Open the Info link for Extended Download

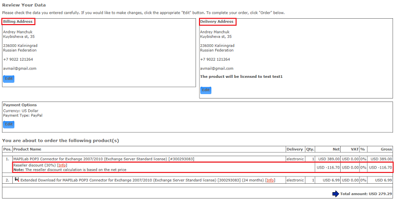pyautogui.click(x=270, y=180)
